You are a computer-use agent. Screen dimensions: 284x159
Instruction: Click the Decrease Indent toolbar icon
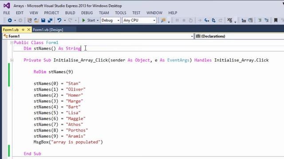click(x=244, y=20)
